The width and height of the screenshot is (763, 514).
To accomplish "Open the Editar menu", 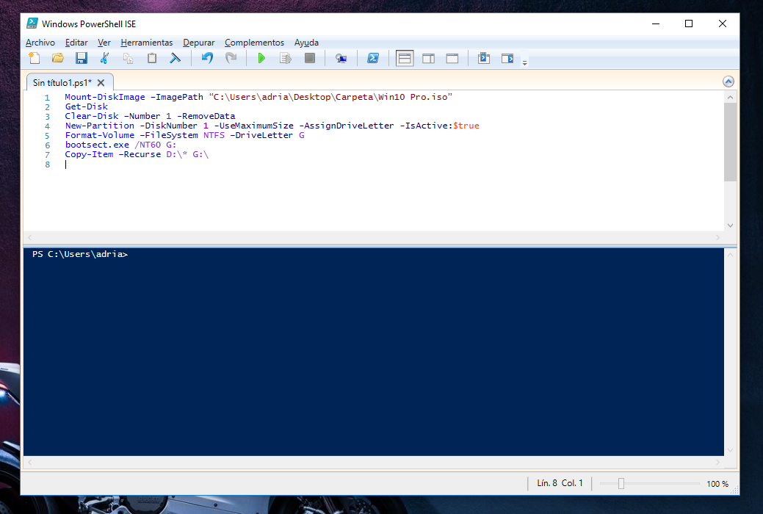I will [76, 43].
